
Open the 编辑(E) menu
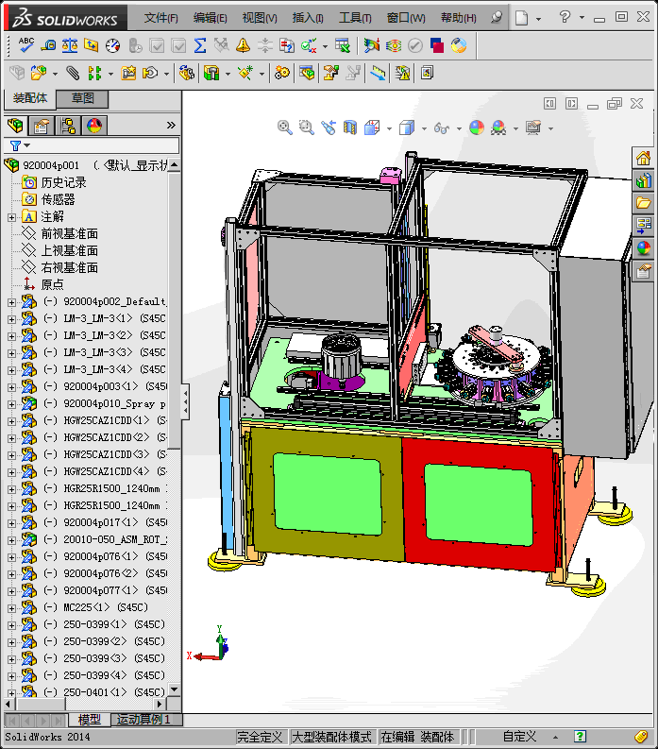click(211, 18)
